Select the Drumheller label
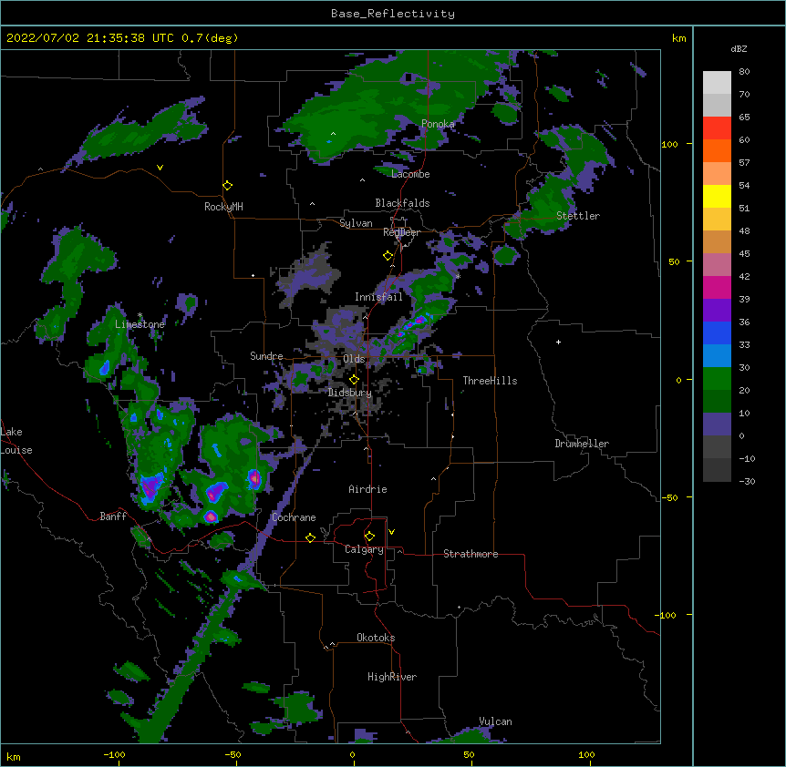The width and height of the screenshot is (786, 767). [x=582, y=444]
